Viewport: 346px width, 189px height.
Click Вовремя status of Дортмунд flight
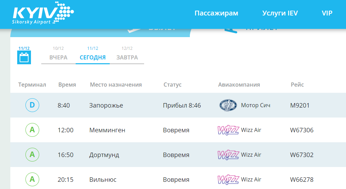[x=176, y=155]
